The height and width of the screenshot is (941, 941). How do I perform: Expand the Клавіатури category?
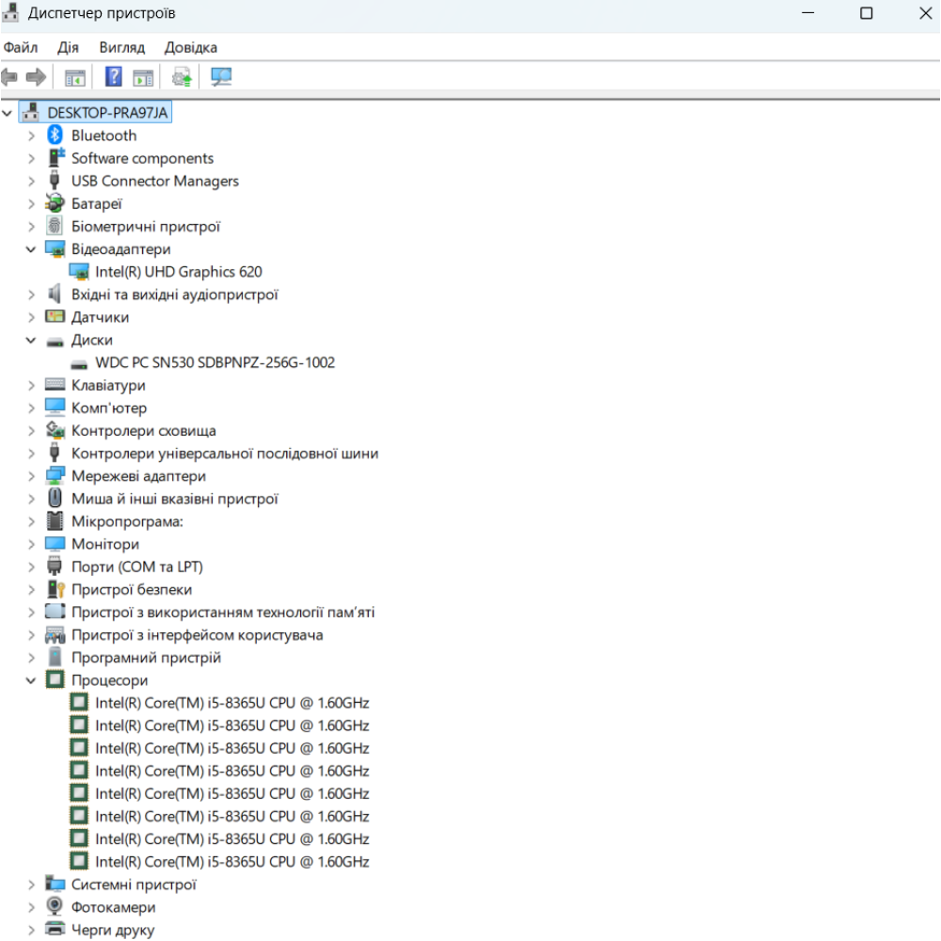point(31,386)
